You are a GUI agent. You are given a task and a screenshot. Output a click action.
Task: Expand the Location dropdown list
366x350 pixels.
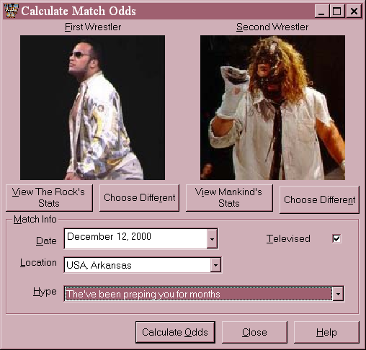click(215, 265)
